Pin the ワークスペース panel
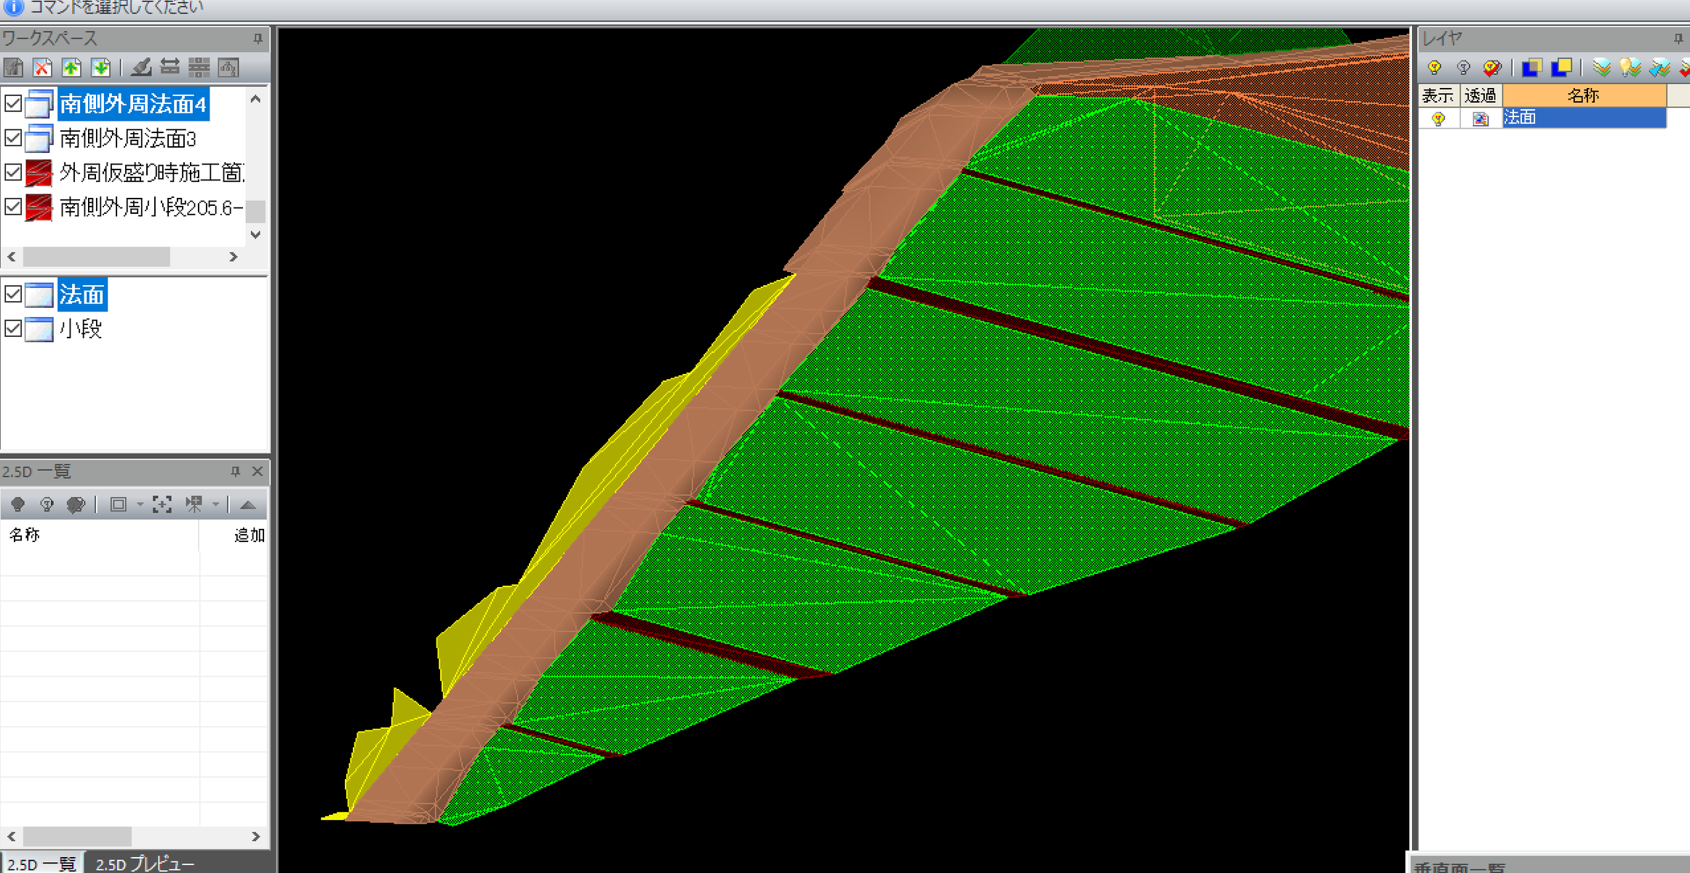Image resolution: width=1690 pixels, height=873 pixels. (258, 39)
